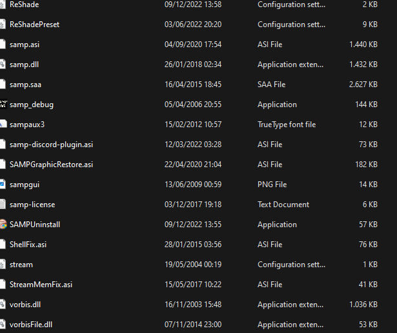Click the 73 KB size value
This screenshot has height=333, width=397.
pyautogui.click(x=368, y=144)
